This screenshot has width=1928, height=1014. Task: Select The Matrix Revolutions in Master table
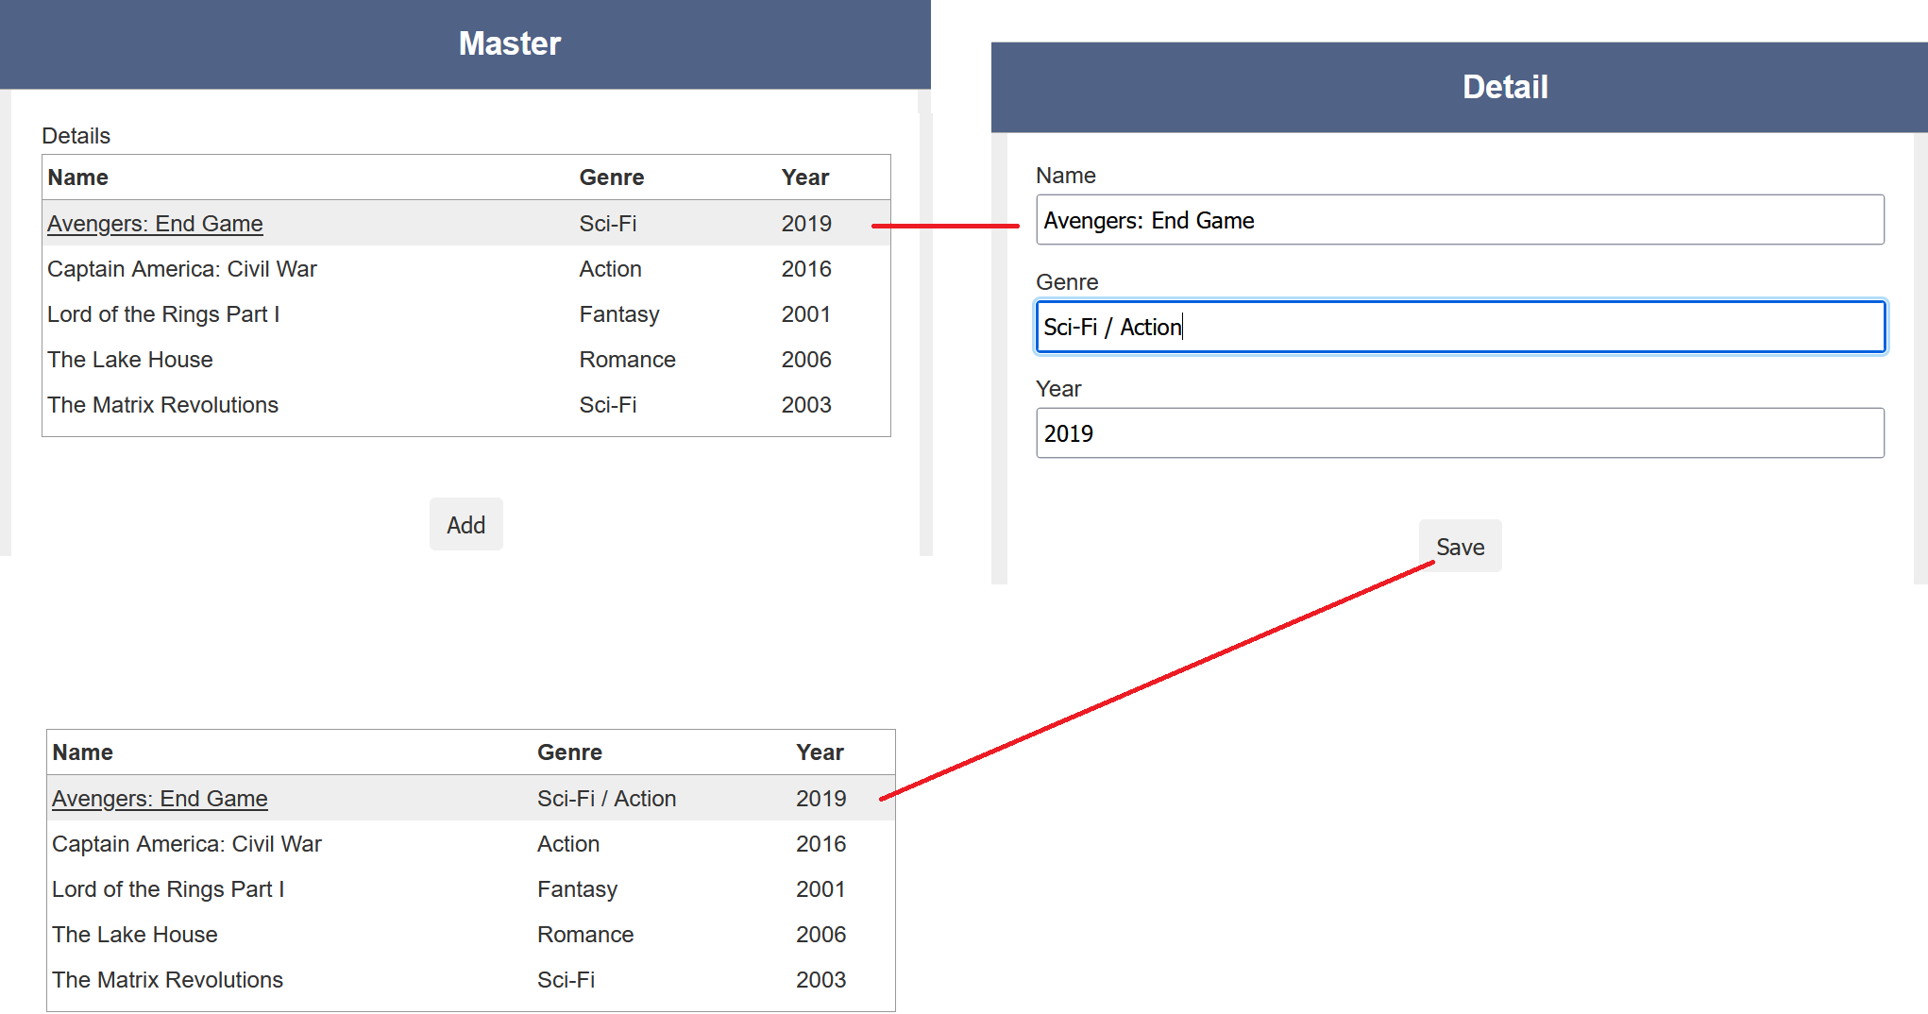(162, 405)
